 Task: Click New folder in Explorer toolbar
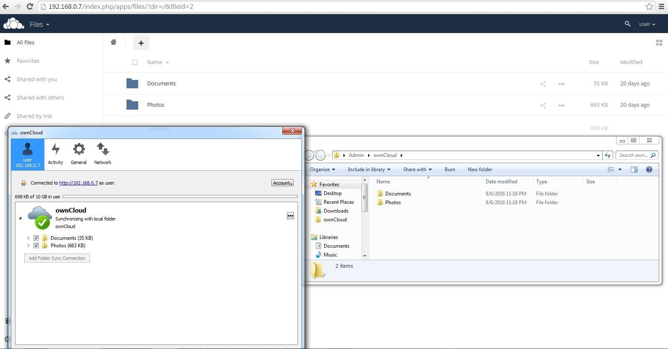coord(480,169)
